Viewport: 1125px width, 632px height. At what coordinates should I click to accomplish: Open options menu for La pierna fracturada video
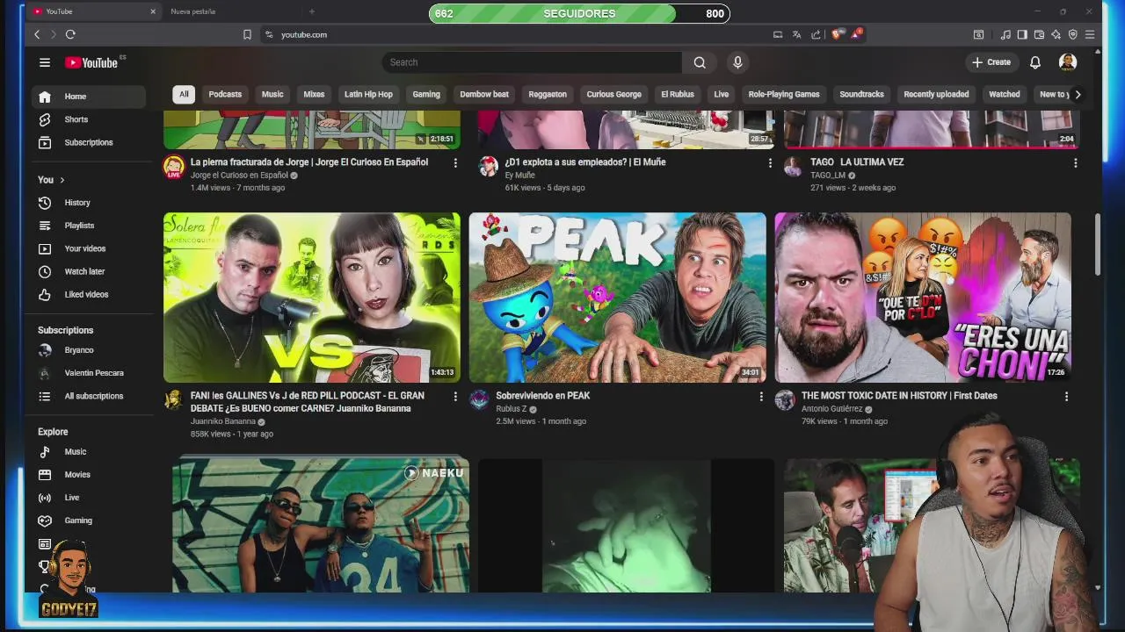coord(455,163)
